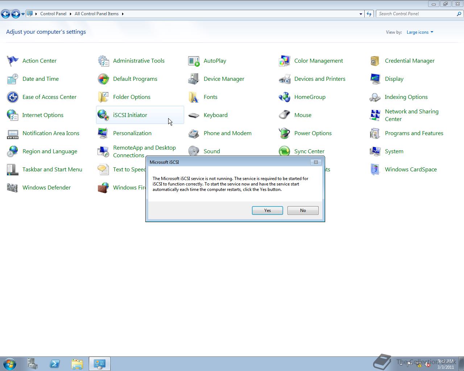This screenshot has height=371, width=464.
Task: Close the Microsoft iSCSI dialog
Action: point(316,162)
